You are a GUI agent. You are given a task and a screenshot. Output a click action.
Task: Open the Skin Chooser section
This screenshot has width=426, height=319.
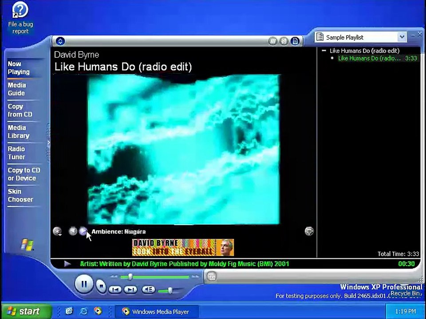[x=20, y=195]
